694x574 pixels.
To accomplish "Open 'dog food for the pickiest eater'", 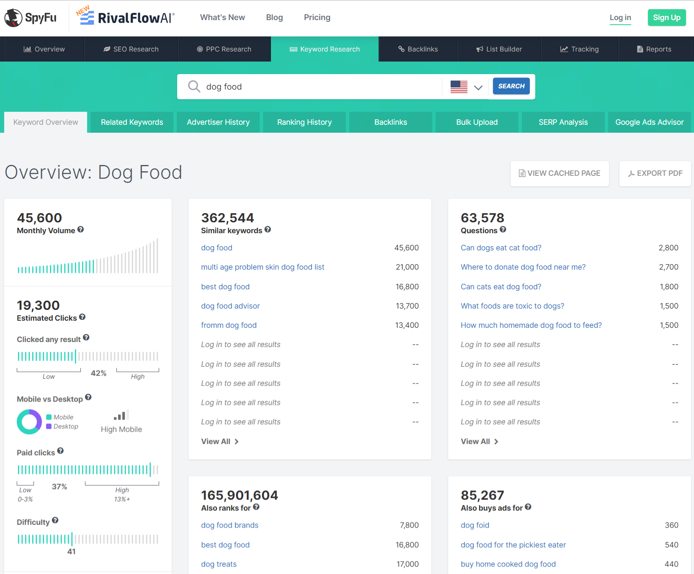I will 513,545.
